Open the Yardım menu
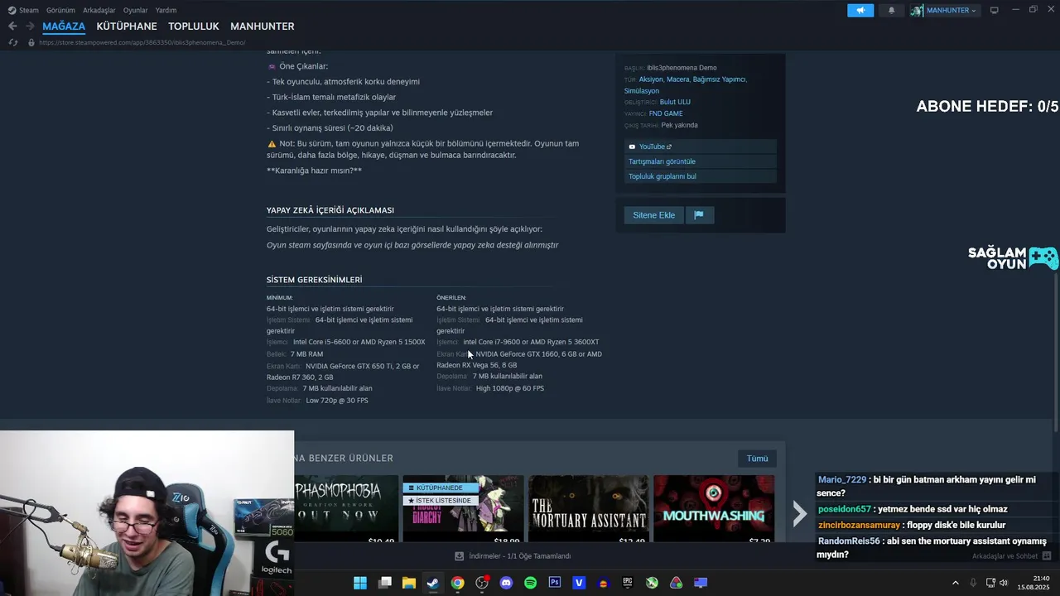 coord(166,10)
